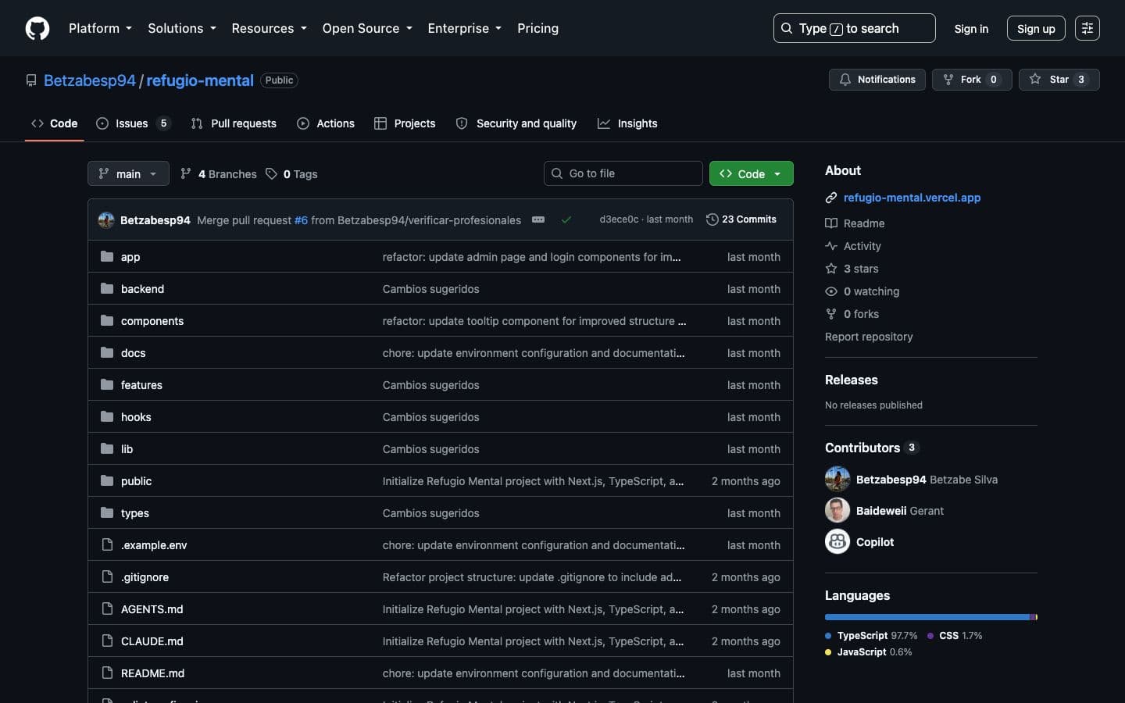Click the stars icon in About

831,269
